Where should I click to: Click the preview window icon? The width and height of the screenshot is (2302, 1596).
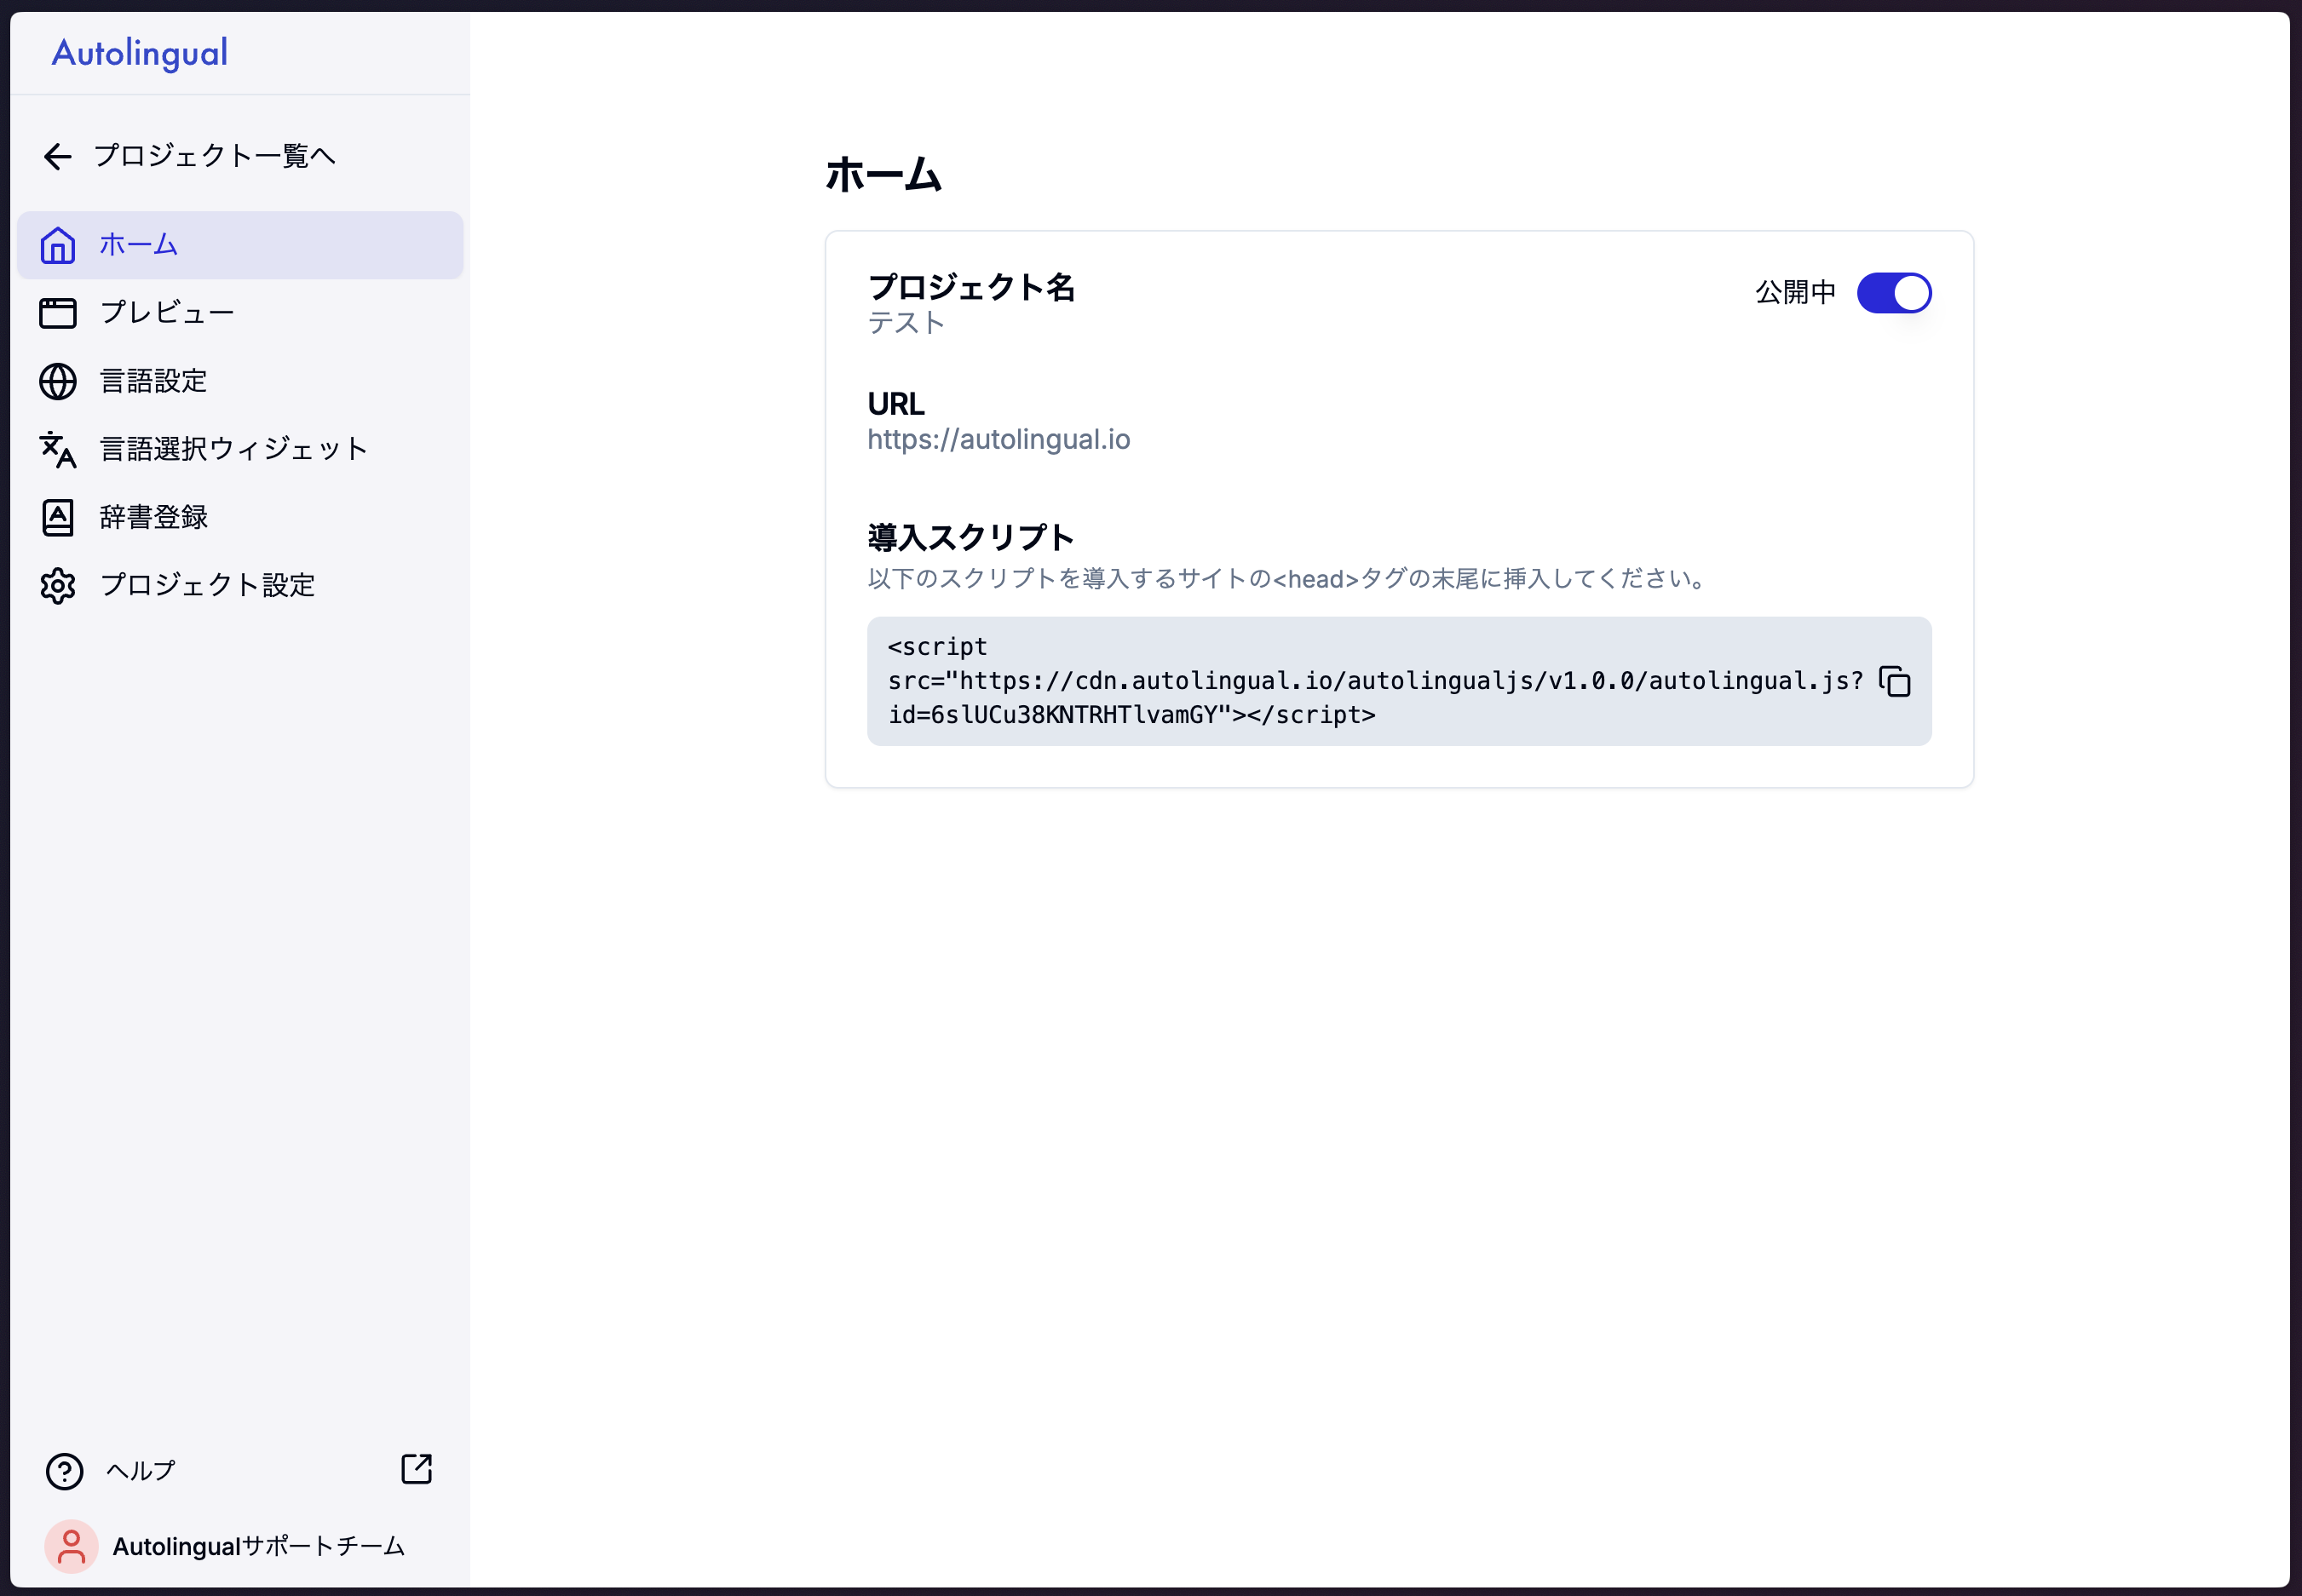pos(58,313)
